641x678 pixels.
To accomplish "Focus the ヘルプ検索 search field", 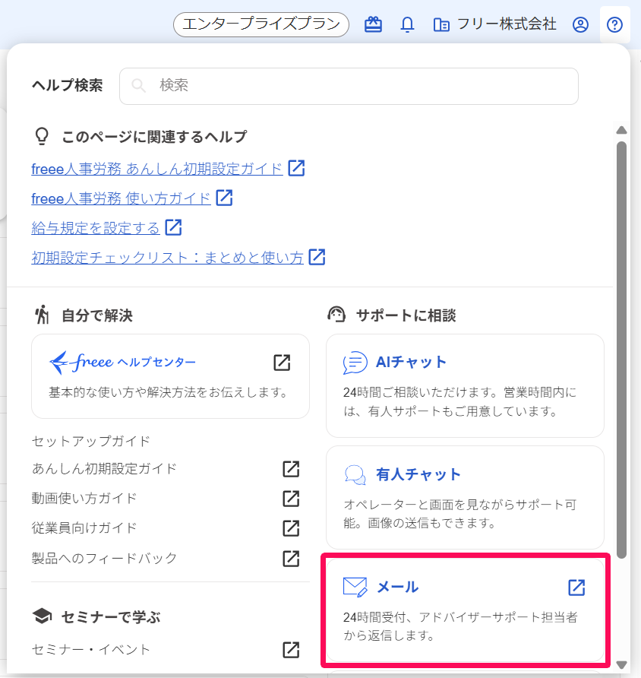I will [349, 86].
